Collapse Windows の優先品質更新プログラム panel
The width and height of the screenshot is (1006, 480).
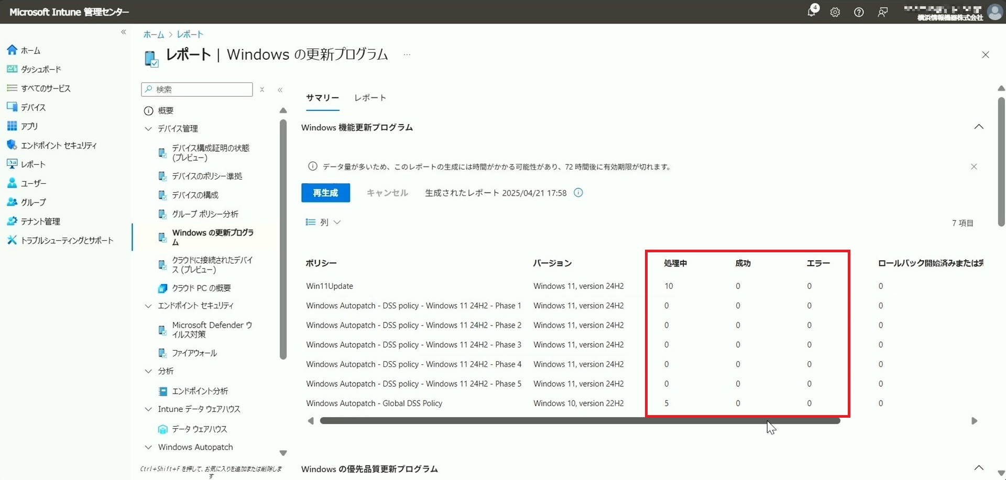point(979,467)
